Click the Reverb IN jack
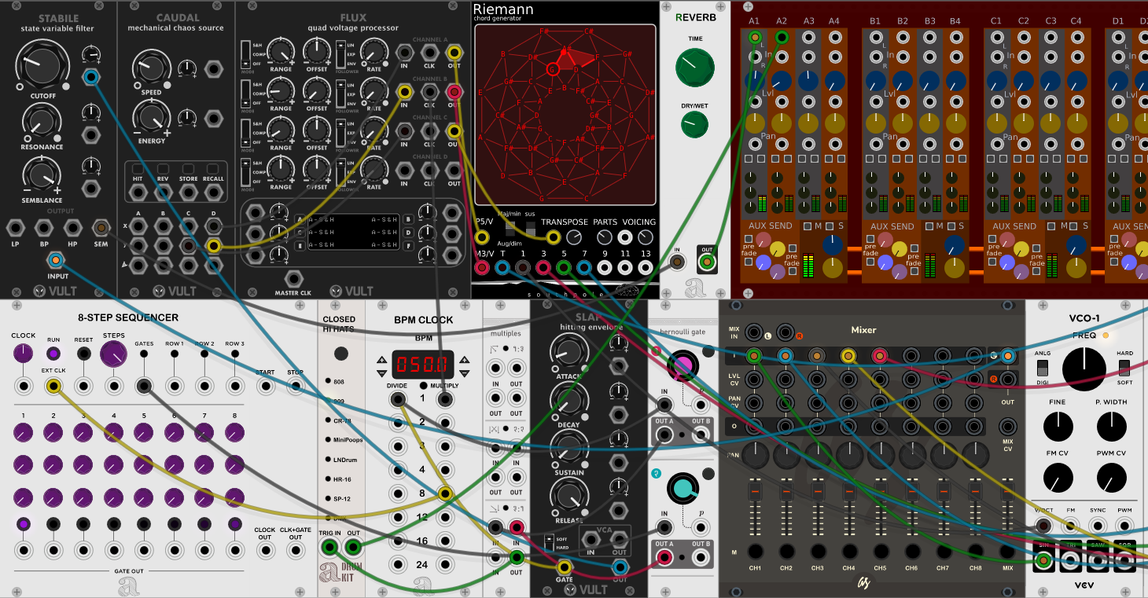Viewport: 1148px width, 598px height. [x=676, y=261]
